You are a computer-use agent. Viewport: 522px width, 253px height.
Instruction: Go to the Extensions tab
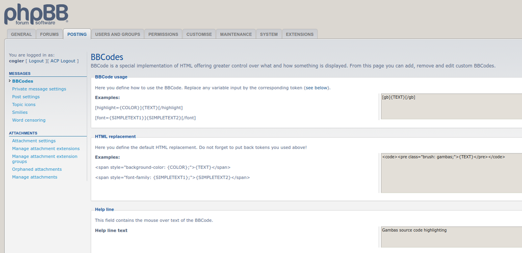pos(300,34)
